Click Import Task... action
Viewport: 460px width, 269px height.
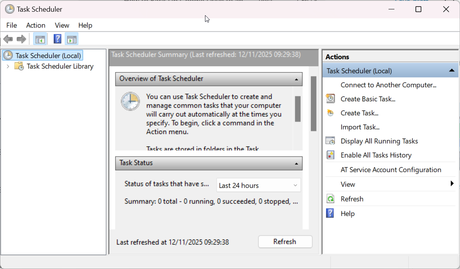click(x=360, y=127)
